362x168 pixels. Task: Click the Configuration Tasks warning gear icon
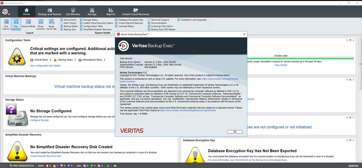point(17,56)
